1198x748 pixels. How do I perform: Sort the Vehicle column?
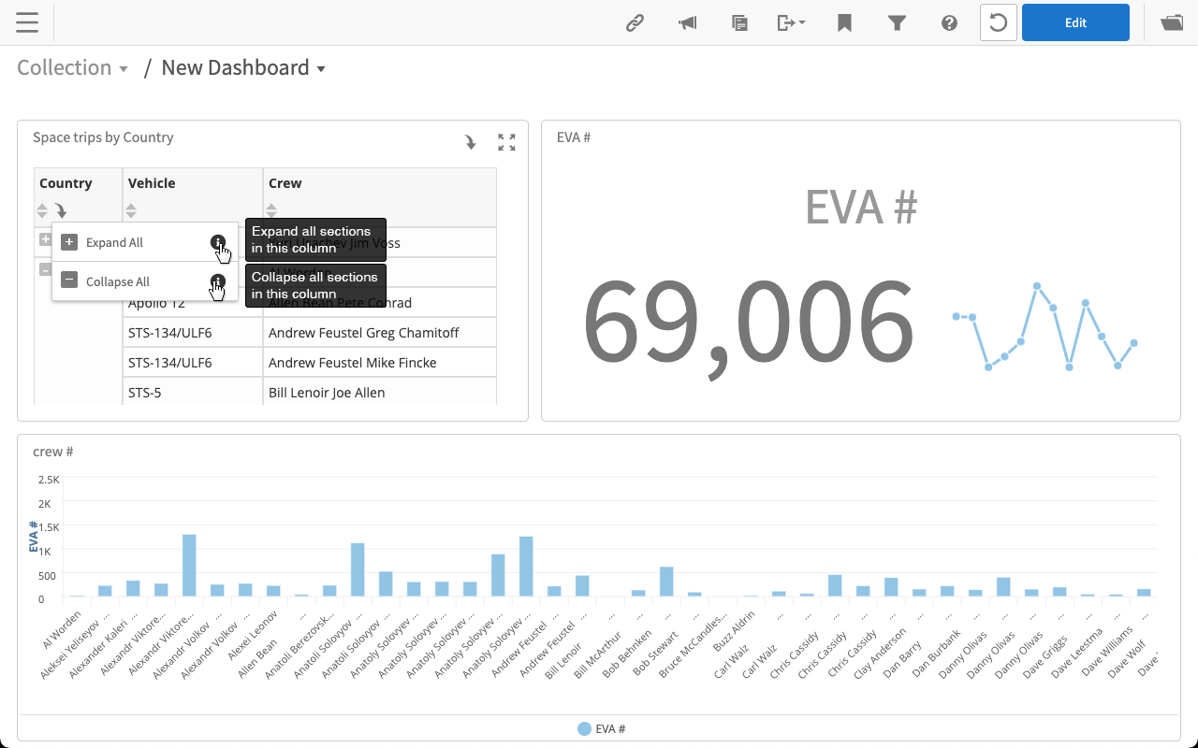132,210
